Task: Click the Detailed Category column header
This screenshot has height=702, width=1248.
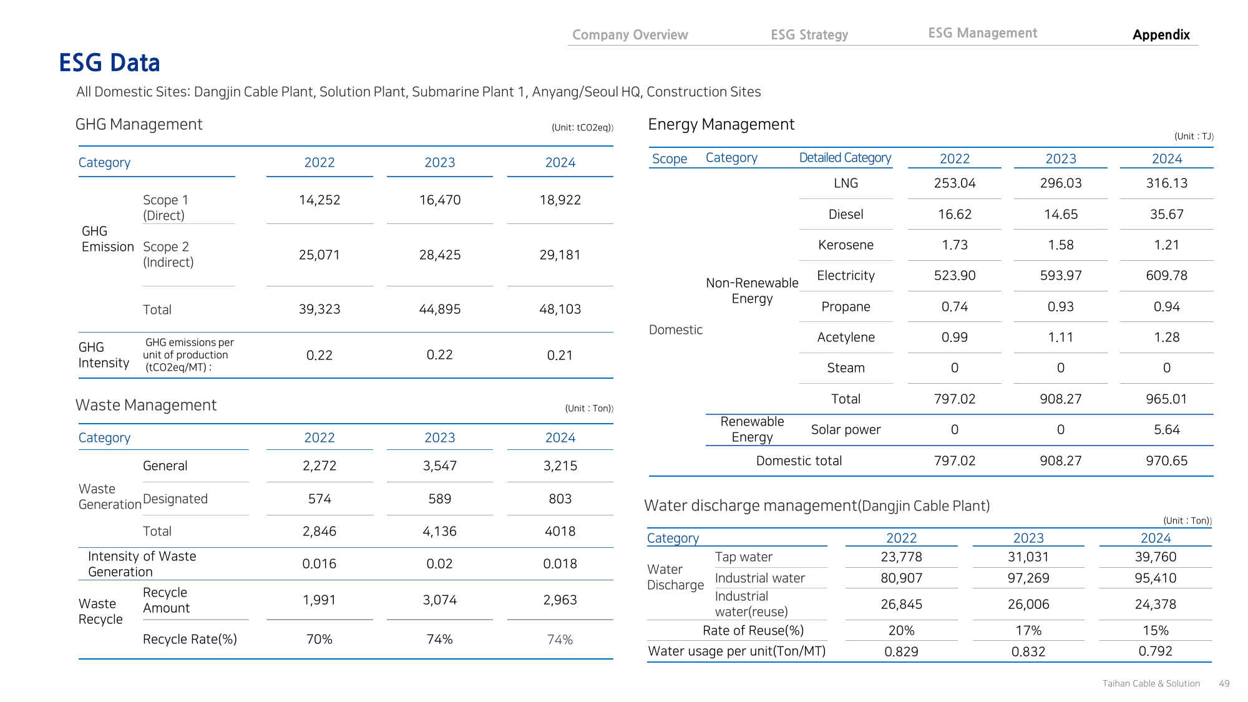Action: pos(846,158)
